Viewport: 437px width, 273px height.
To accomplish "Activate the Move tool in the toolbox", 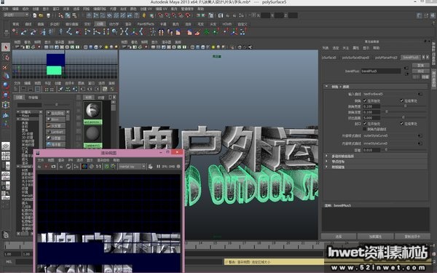I will click(6, 76).
